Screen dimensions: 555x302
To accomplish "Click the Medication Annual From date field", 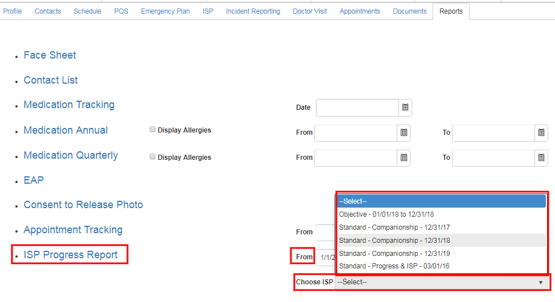I will tap(355, 133).
